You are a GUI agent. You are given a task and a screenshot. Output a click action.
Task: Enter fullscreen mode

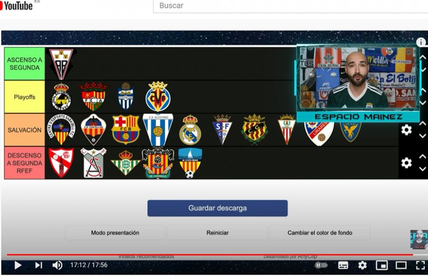click(420, 265)
